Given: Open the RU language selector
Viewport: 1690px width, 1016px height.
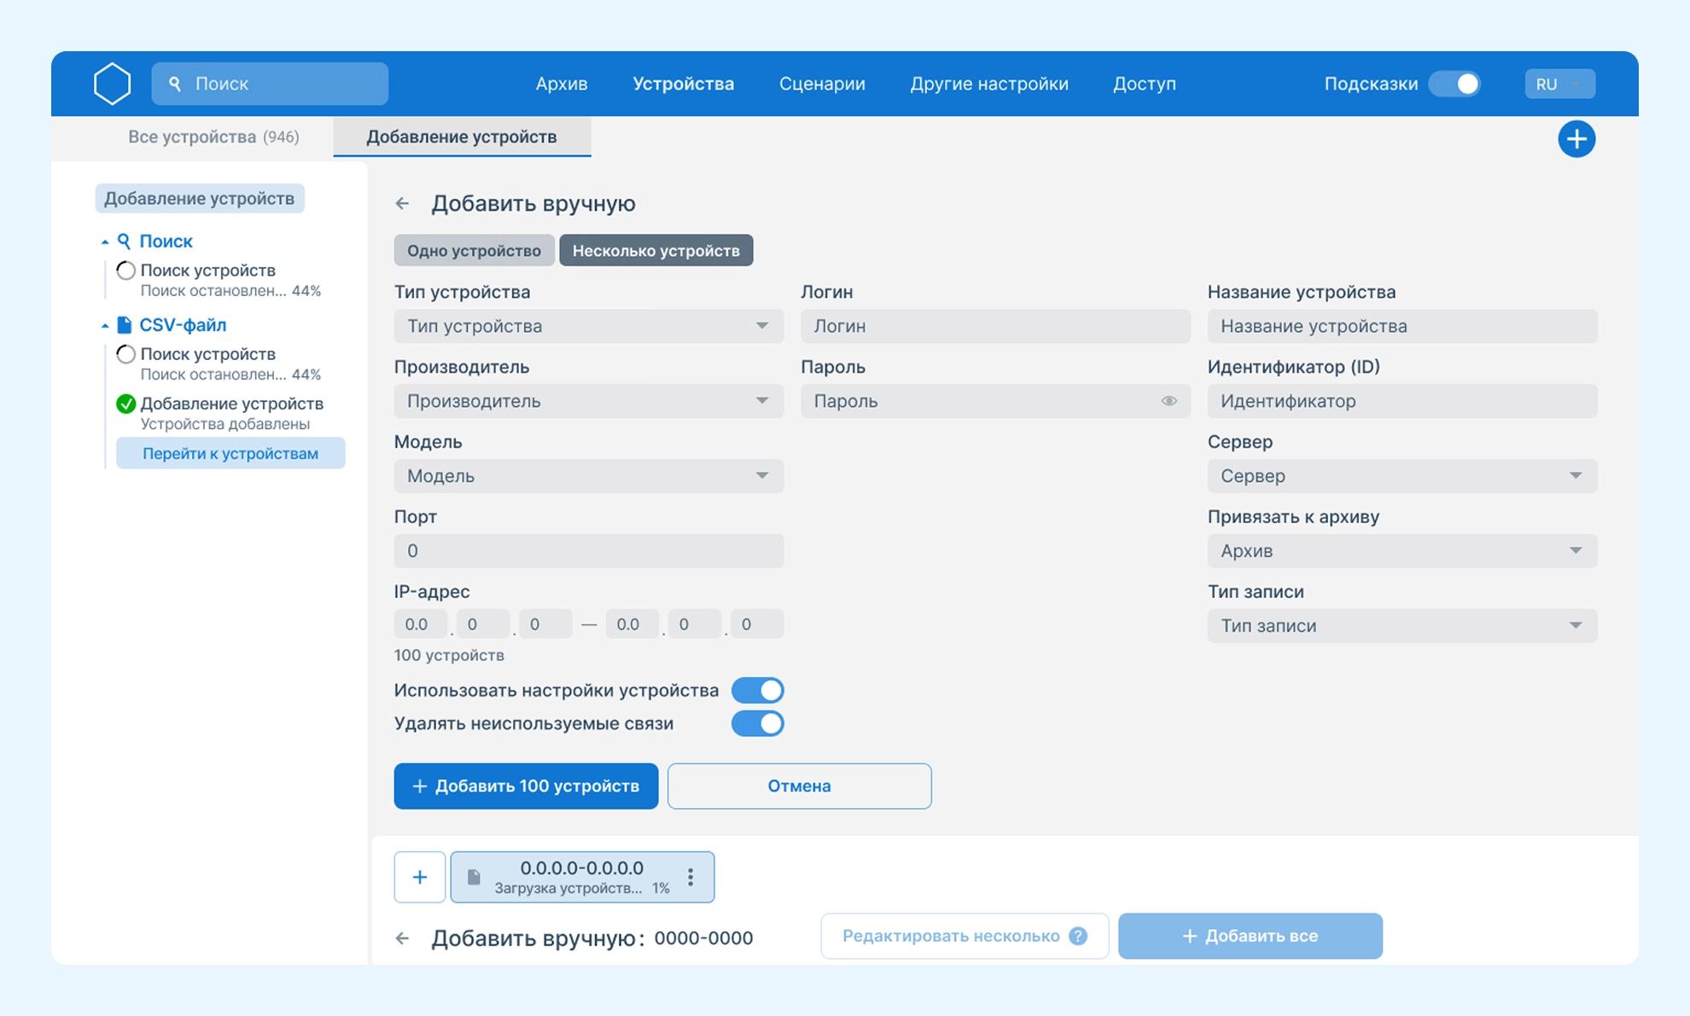Looking at the screenshot, I should 1559,84.
